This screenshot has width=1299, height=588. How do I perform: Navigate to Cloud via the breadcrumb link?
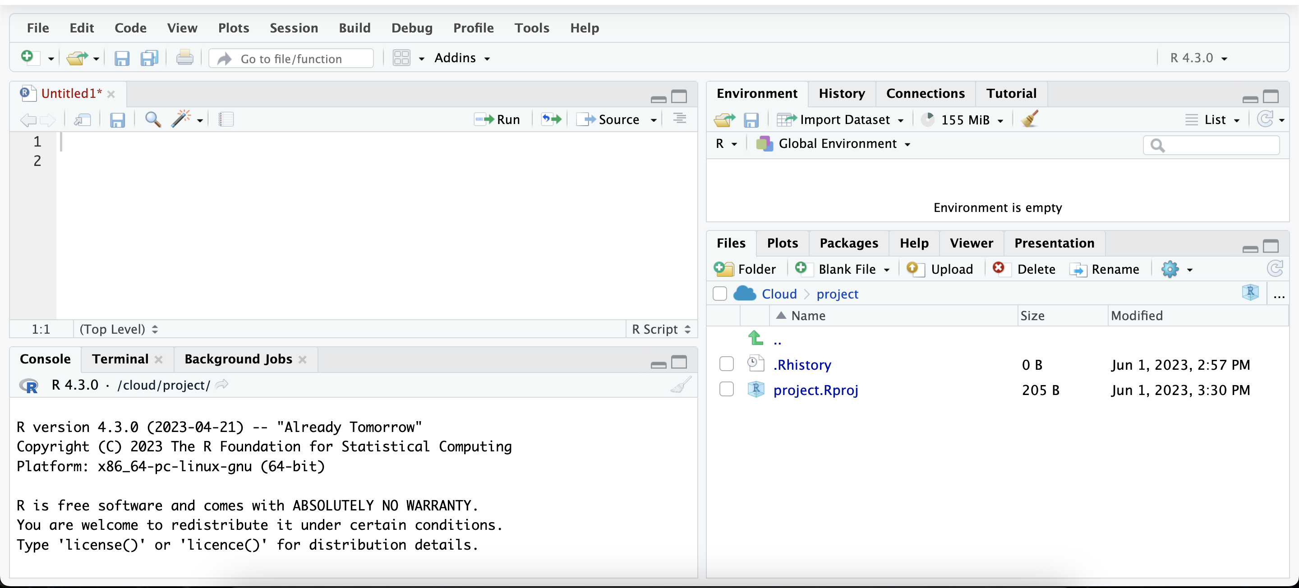pyautogui.click(x=778, y=294)
